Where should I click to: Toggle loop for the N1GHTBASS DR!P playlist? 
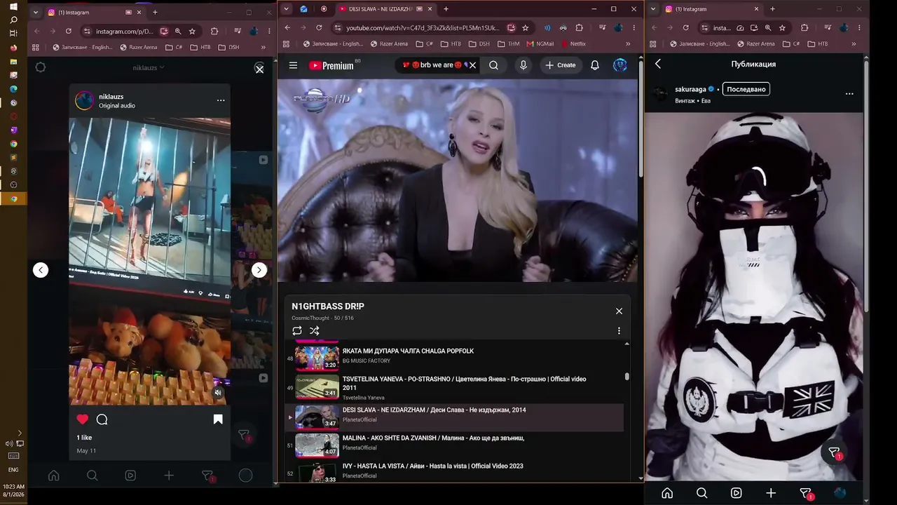coord(297,330)
